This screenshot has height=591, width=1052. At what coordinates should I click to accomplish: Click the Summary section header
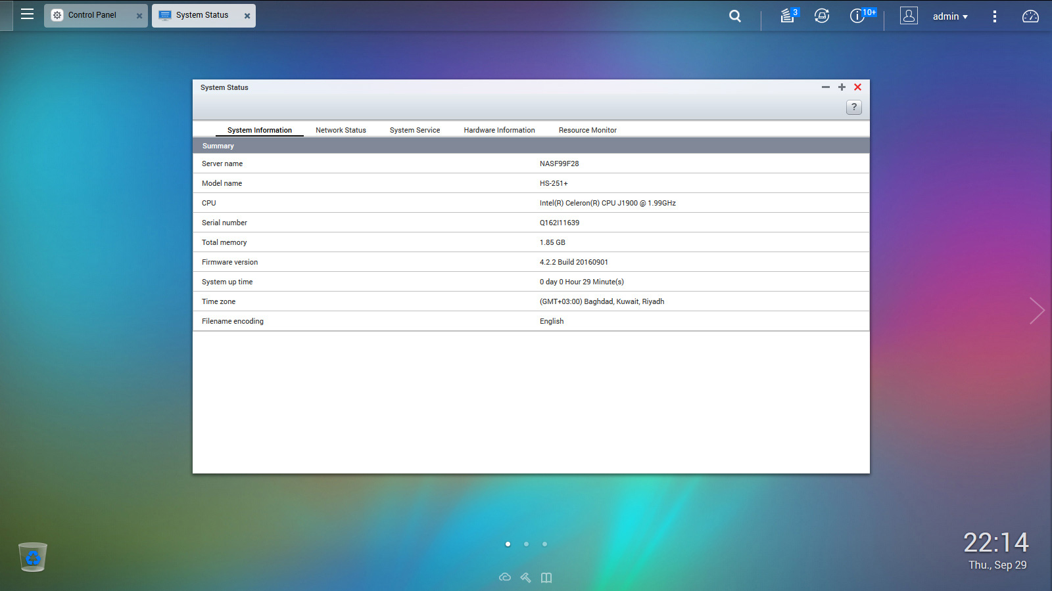click(531, 146)
